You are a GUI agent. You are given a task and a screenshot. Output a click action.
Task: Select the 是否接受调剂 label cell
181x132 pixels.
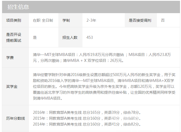coord(140,20)
